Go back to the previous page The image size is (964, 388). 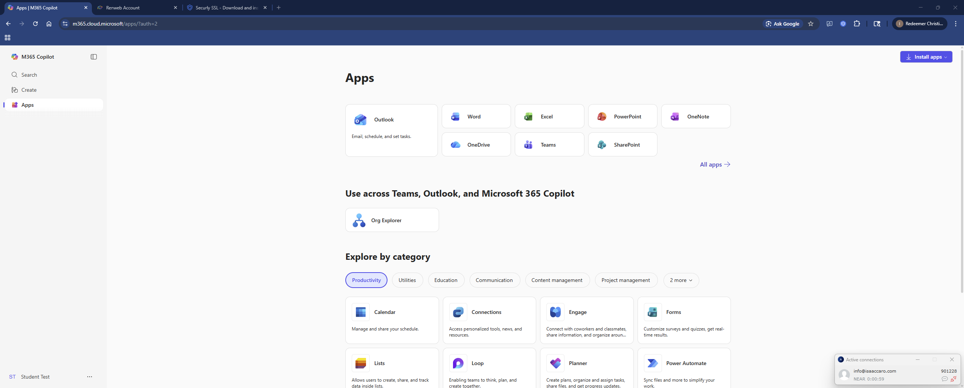pyautogui.click(x=8, y=24)
